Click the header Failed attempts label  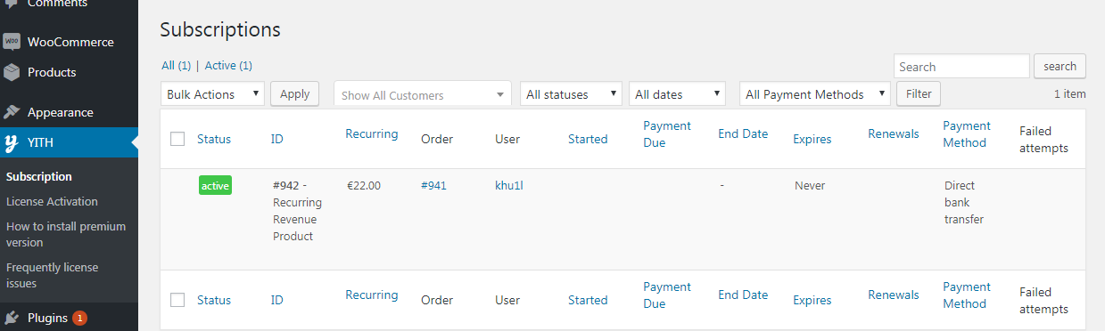[x=1043, y=140]
